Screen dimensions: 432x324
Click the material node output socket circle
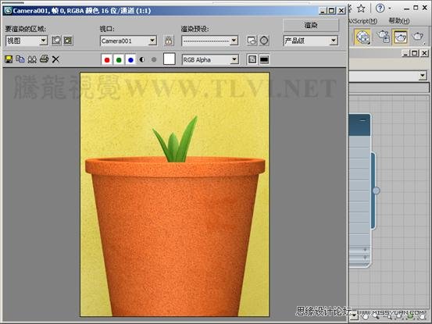[x=376, y=190]
